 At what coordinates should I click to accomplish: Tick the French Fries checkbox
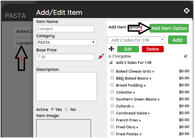click(x=112, y=120)
